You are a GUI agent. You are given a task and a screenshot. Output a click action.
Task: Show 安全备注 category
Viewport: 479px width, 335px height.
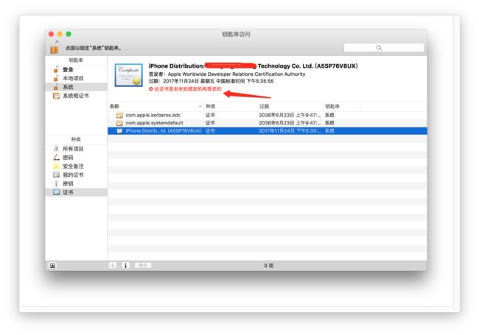[x=76, y=166]
